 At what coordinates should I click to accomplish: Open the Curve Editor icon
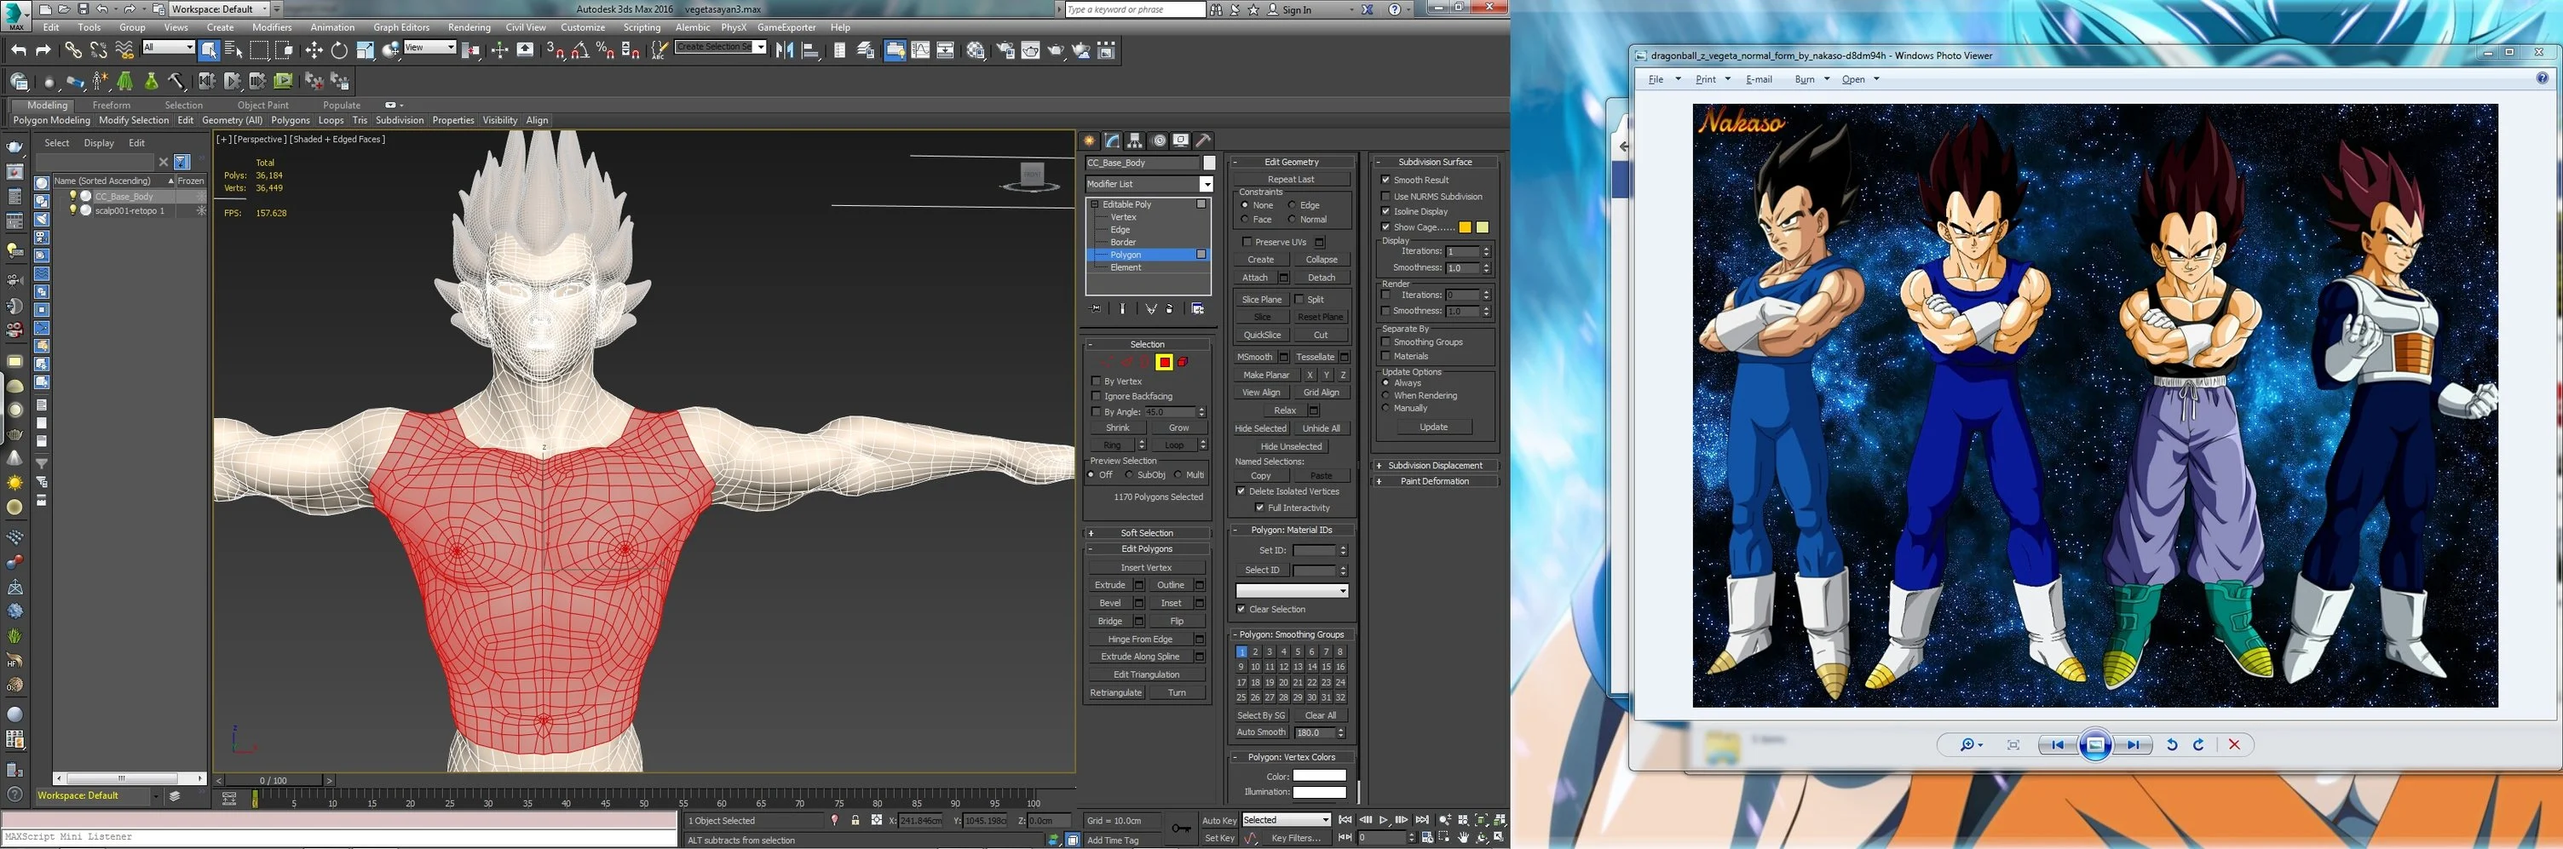920,49
